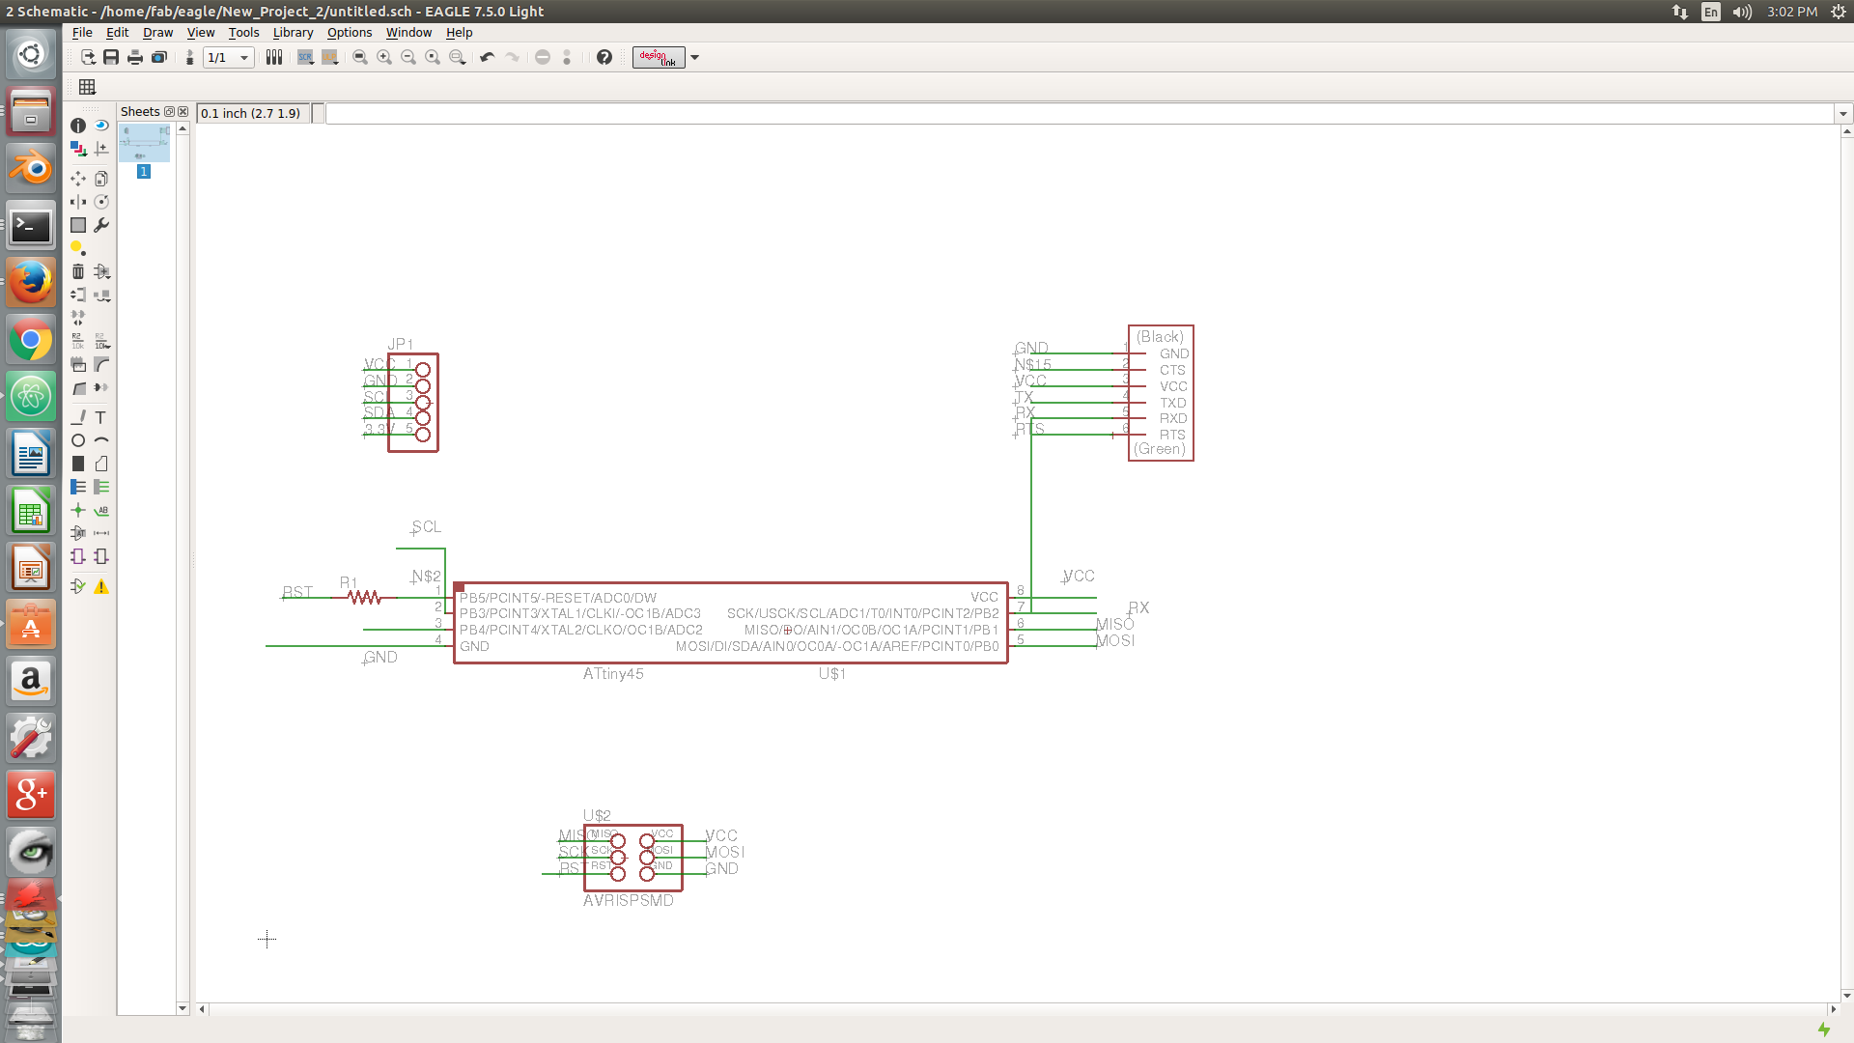Select the Label tool
1854x1043 pixels.
(x=101, y=510)
